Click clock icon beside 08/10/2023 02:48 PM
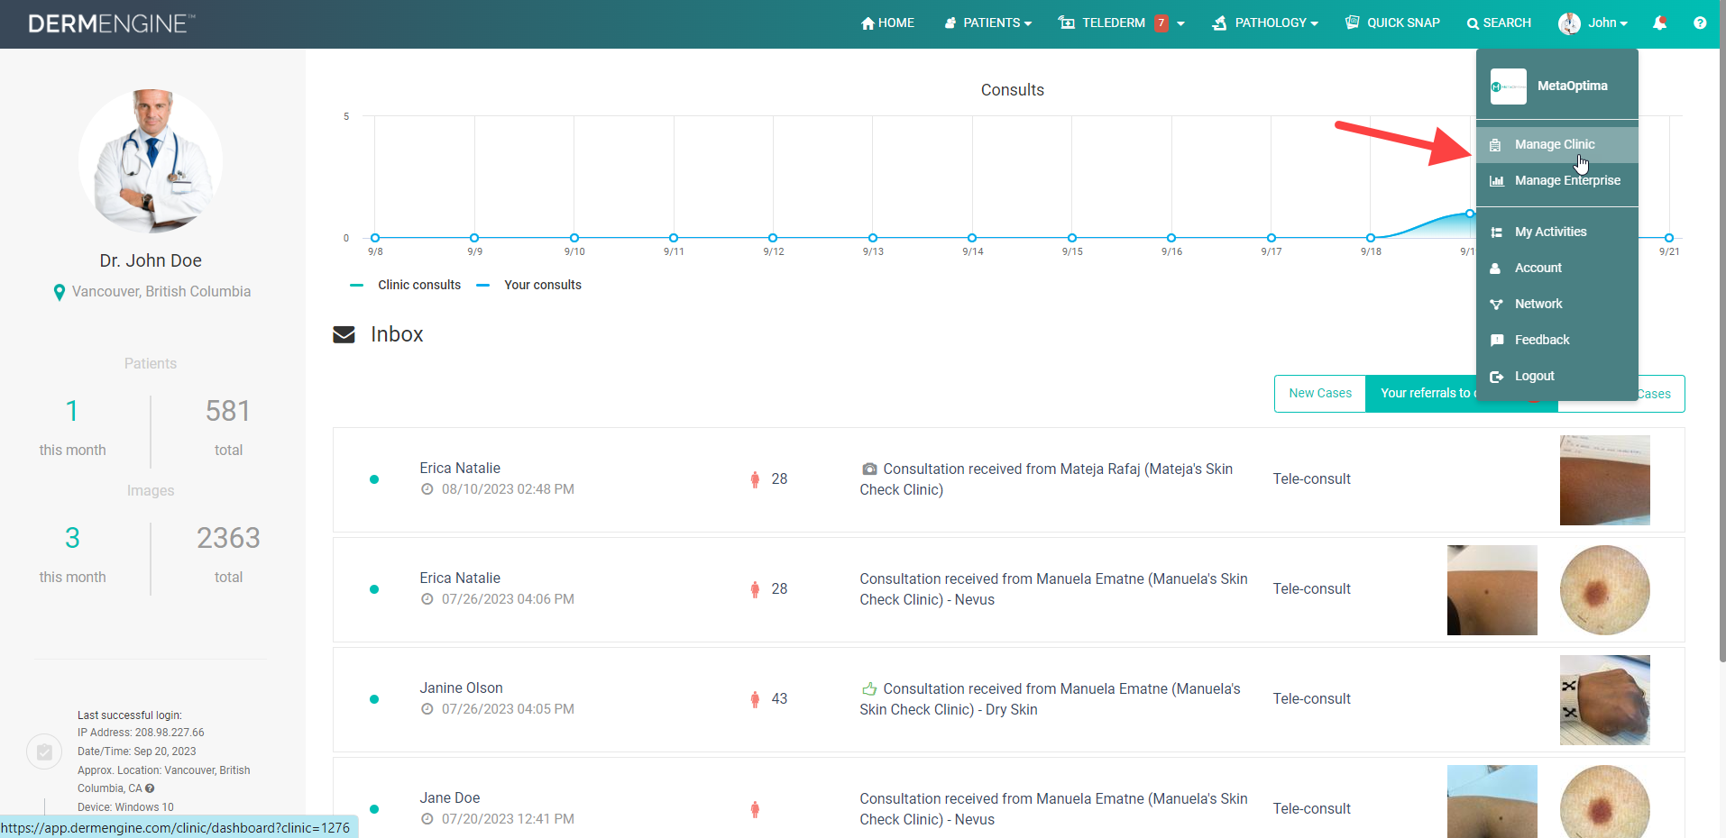Image resolution: width=1726 pixels, height=838 pixels. click(x=427, y=489)
